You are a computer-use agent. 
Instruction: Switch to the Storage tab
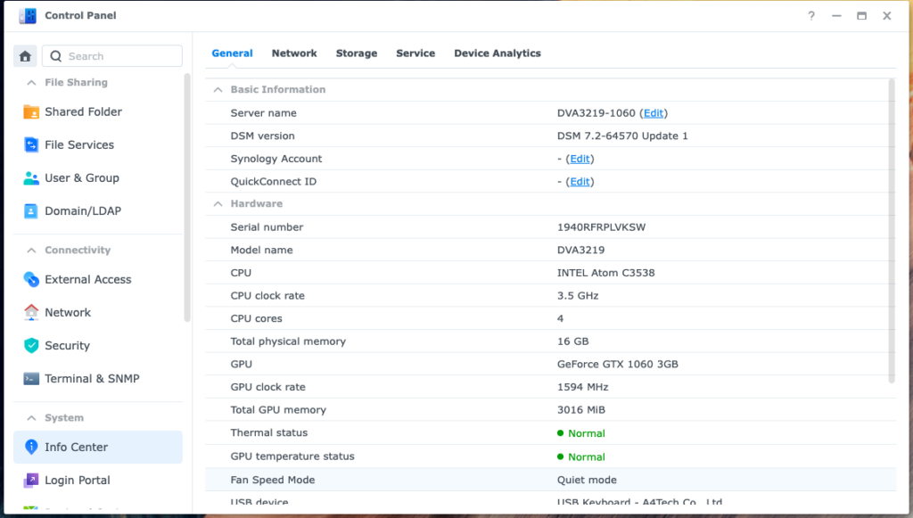(356, 53)
